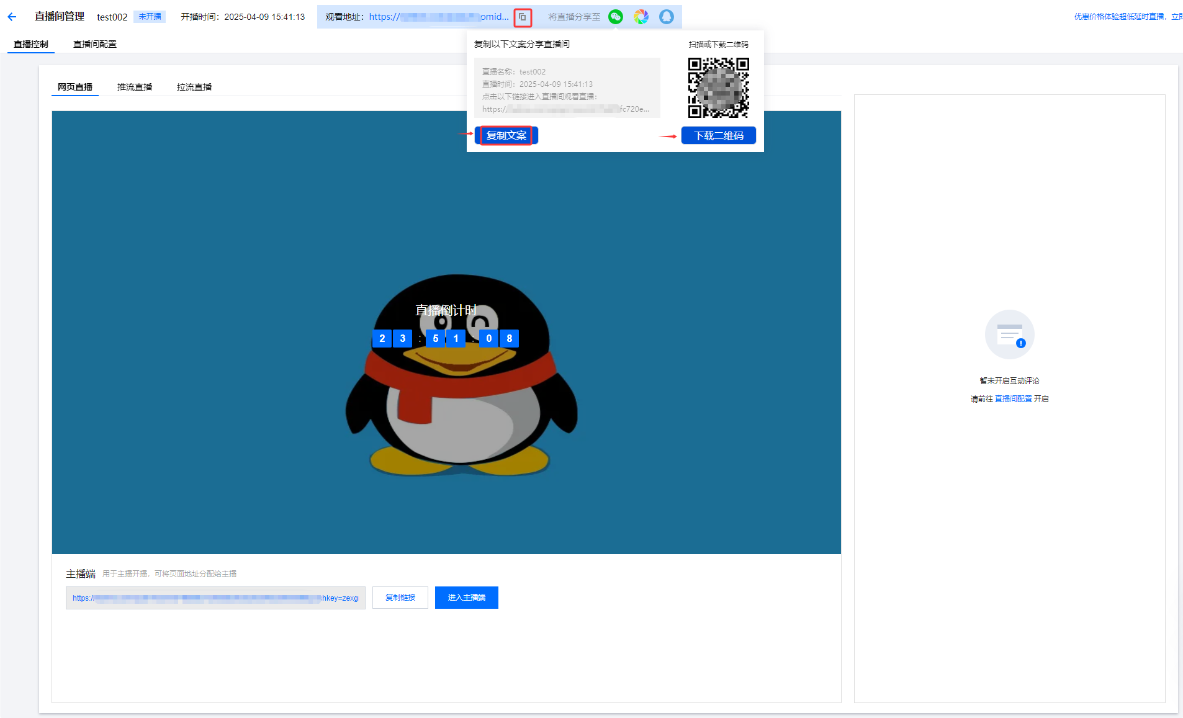Click the 进入主播端 button
This screenshot has width=1183, height=718.
coord(467,598)
